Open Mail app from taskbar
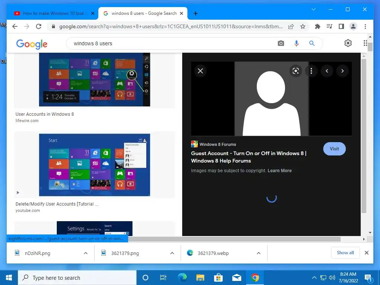The image size is (380, 285). [236, 278]
